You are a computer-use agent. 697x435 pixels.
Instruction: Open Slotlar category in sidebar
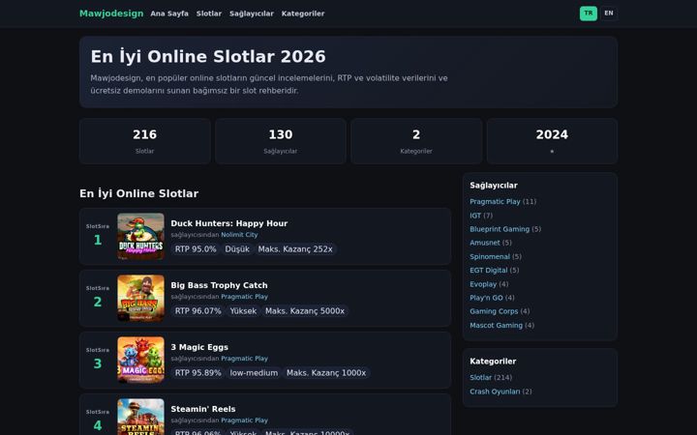point(481,378)
